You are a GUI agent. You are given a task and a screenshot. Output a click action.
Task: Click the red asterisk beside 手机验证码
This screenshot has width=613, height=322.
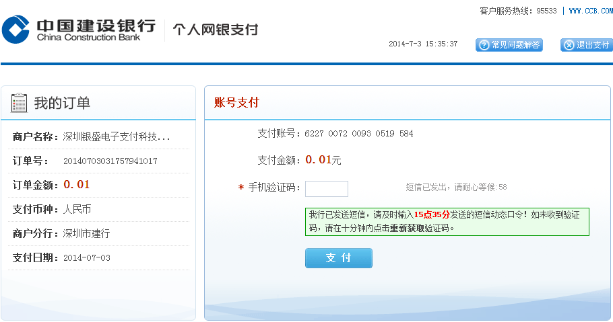coord(241,188)
